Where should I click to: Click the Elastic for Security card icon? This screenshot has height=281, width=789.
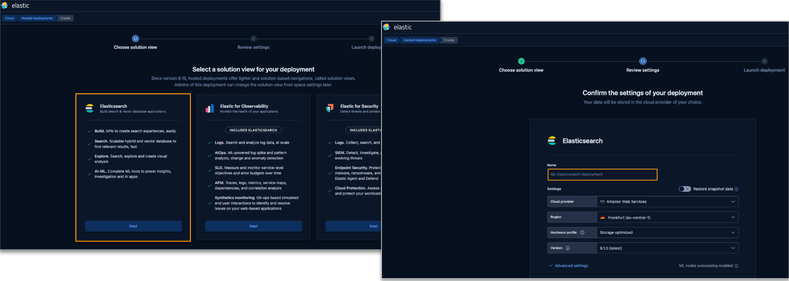(330, 108)
